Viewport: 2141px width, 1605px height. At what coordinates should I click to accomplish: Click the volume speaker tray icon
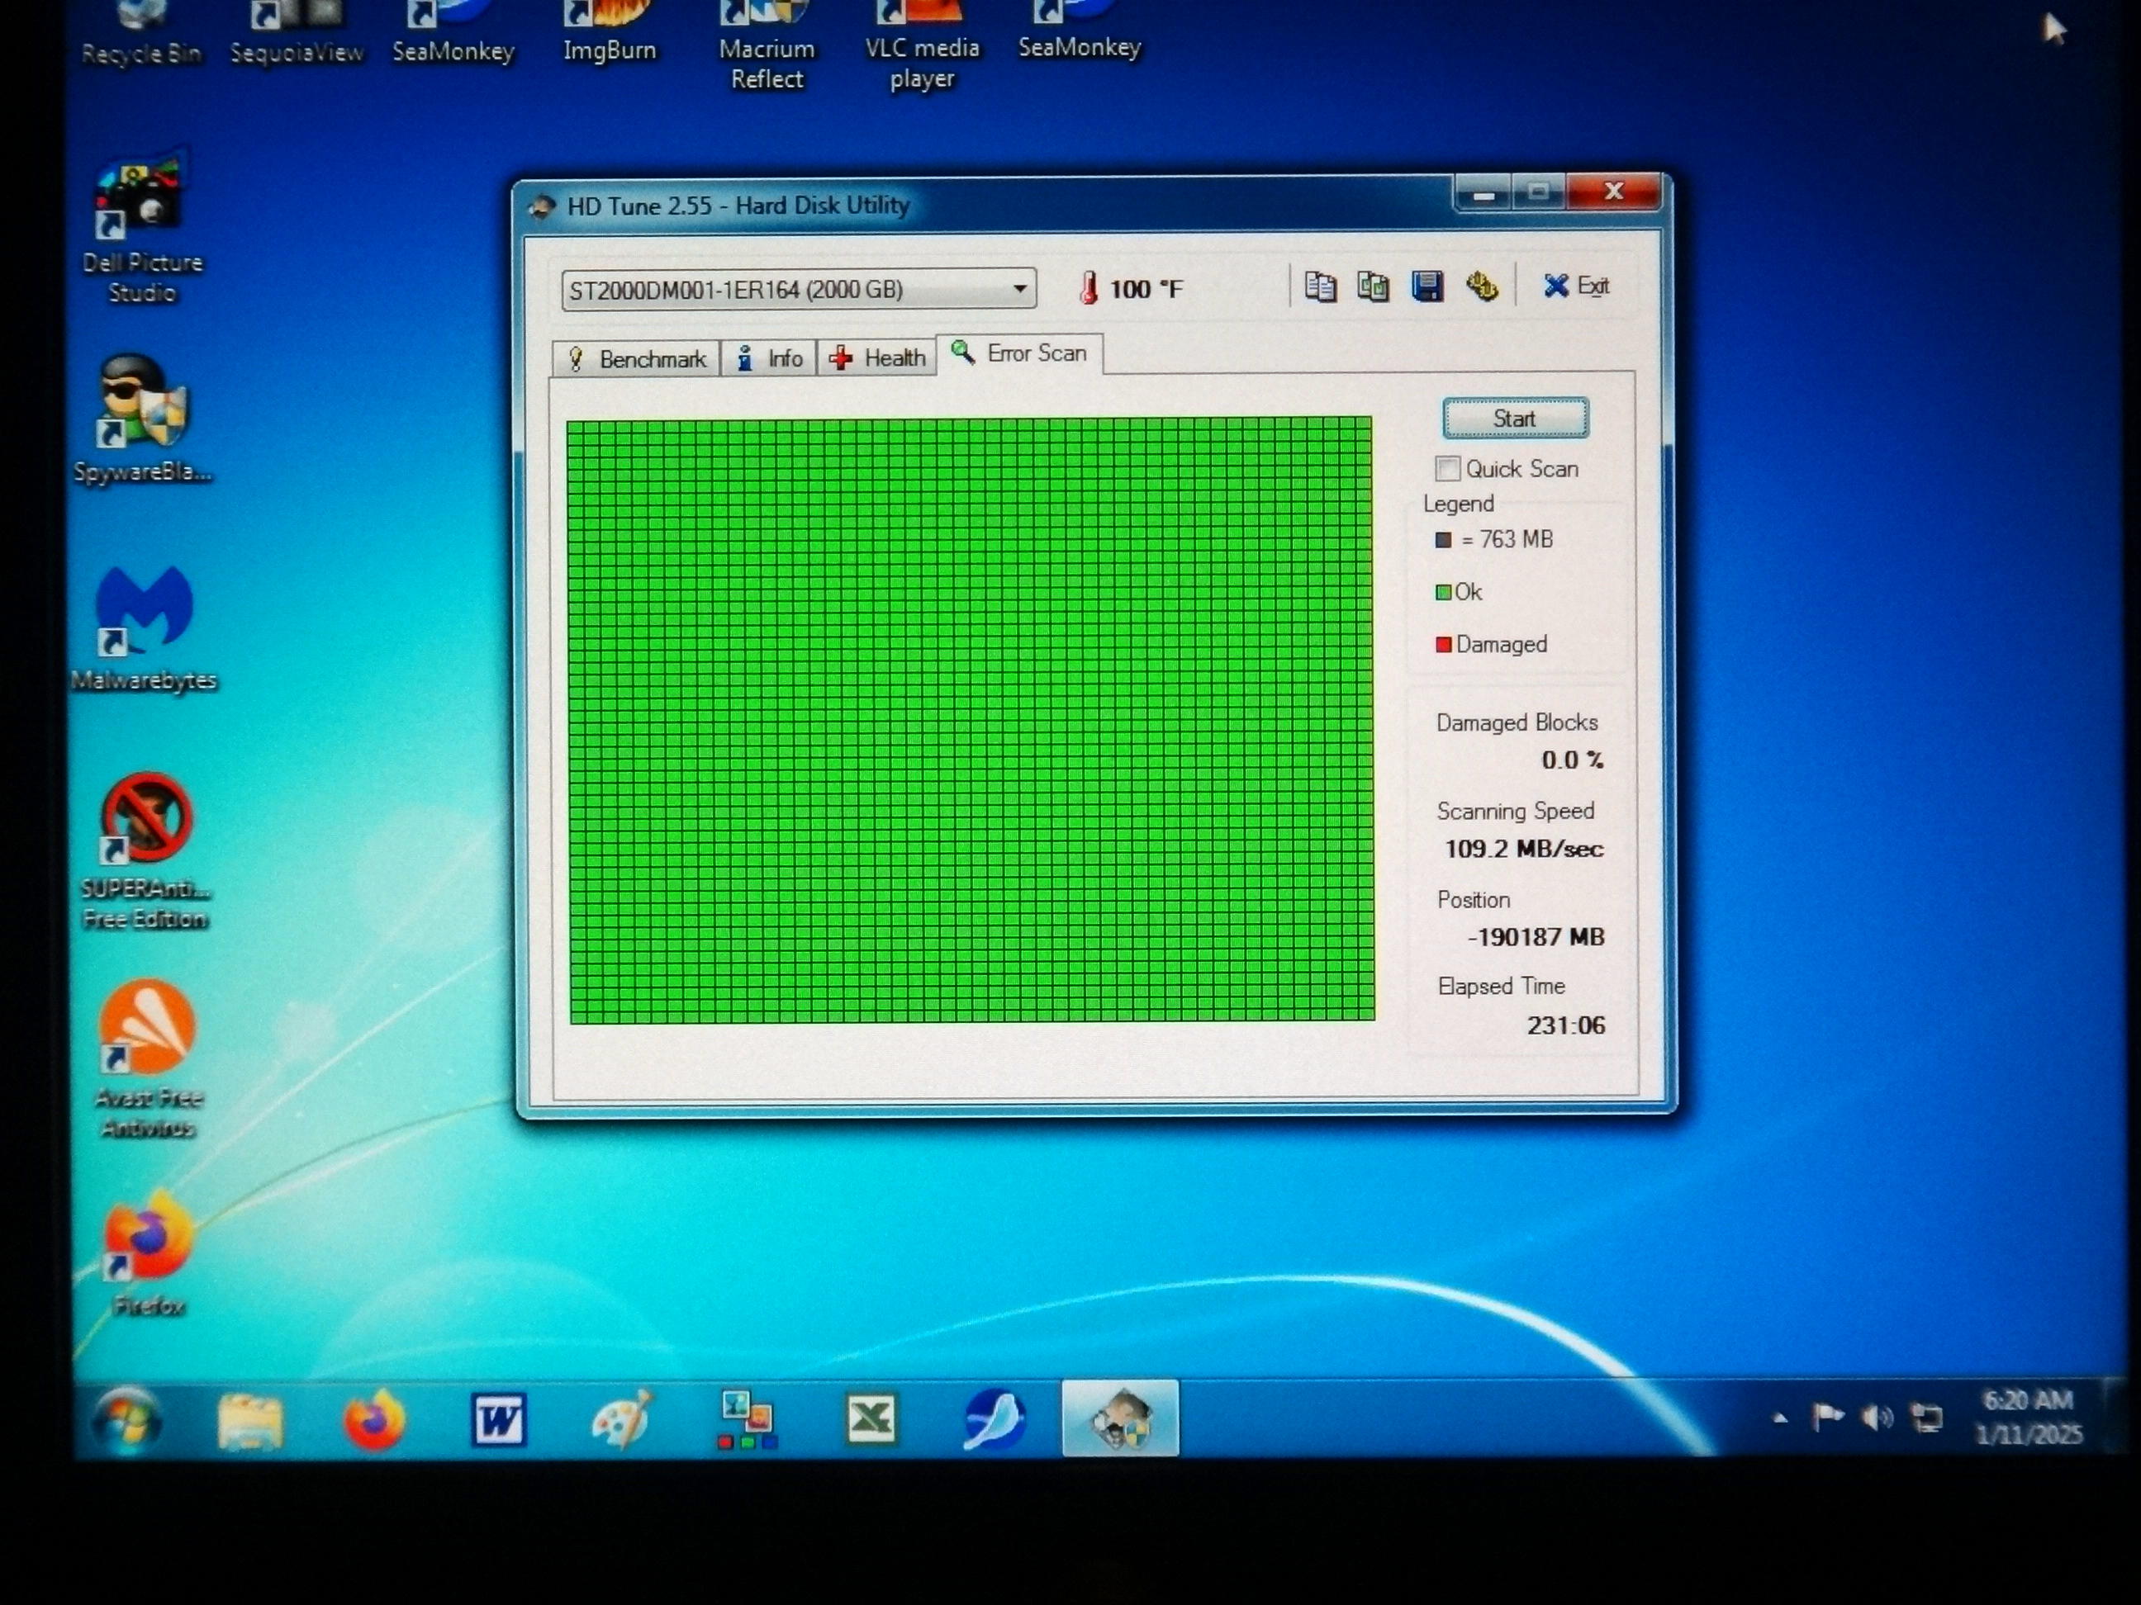coord(1877,1418)
